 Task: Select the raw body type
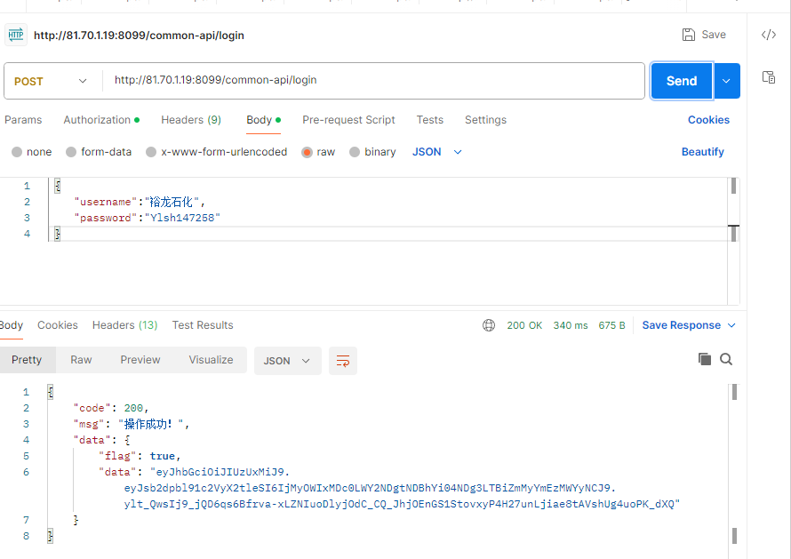click(318, 152)
